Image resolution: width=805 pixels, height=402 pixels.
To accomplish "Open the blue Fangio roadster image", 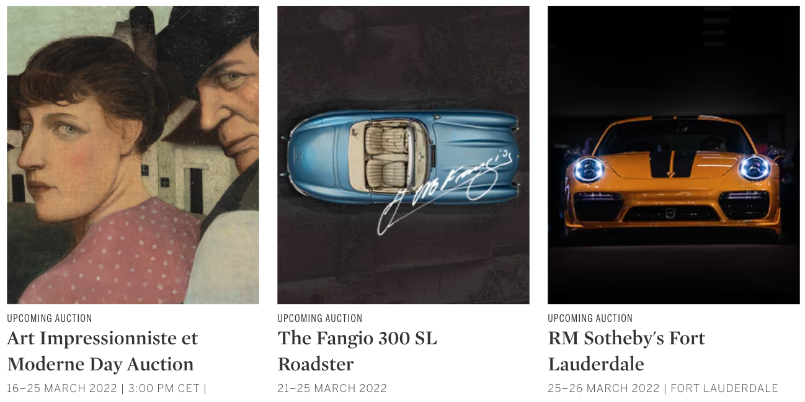I will click(403, 155).
